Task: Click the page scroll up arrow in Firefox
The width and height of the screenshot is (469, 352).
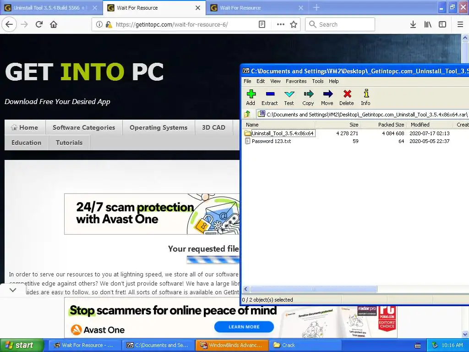Action: pos(465,38)
